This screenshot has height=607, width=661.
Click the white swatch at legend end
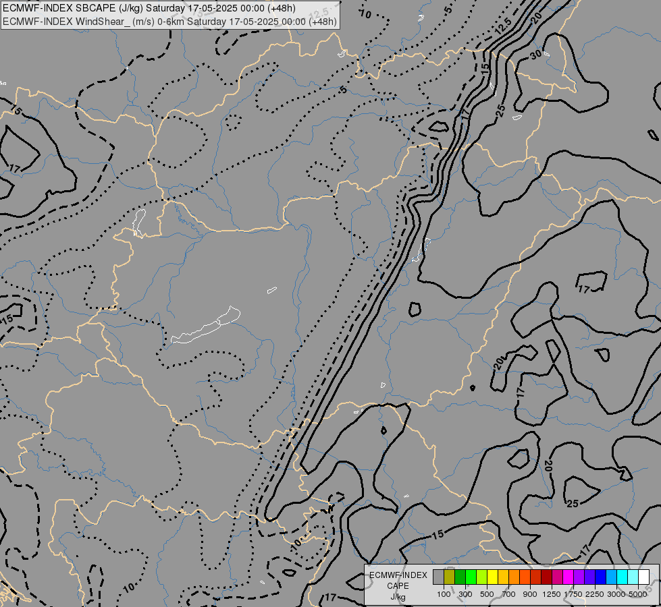[x=643, y=577]
